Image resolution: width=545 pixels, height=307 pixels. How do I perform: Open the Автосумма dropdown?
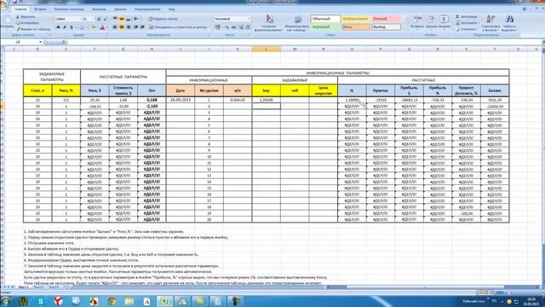pos(468,17)
